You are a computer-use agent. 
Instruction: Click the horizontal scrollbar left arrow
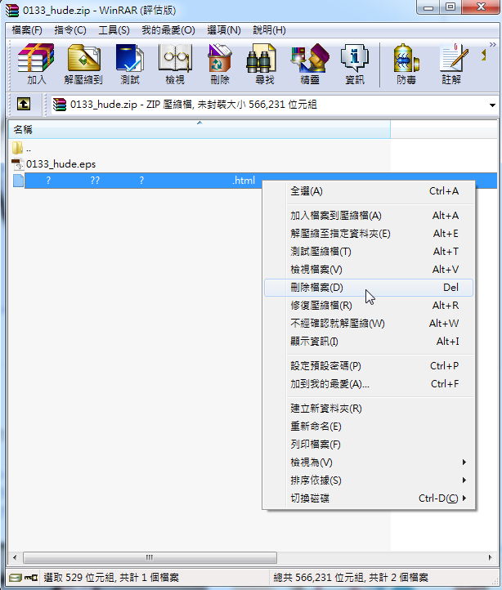(x=15, y=557)
